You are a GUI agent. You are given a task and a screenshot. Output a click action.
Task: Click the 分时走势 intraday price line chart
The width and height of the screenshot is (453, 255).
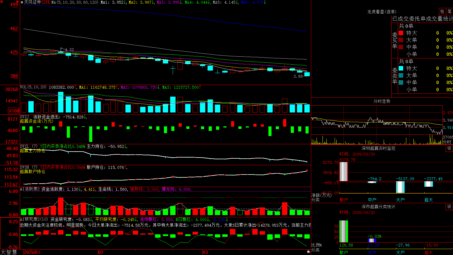pyautogui.click(x=377, y=120)
